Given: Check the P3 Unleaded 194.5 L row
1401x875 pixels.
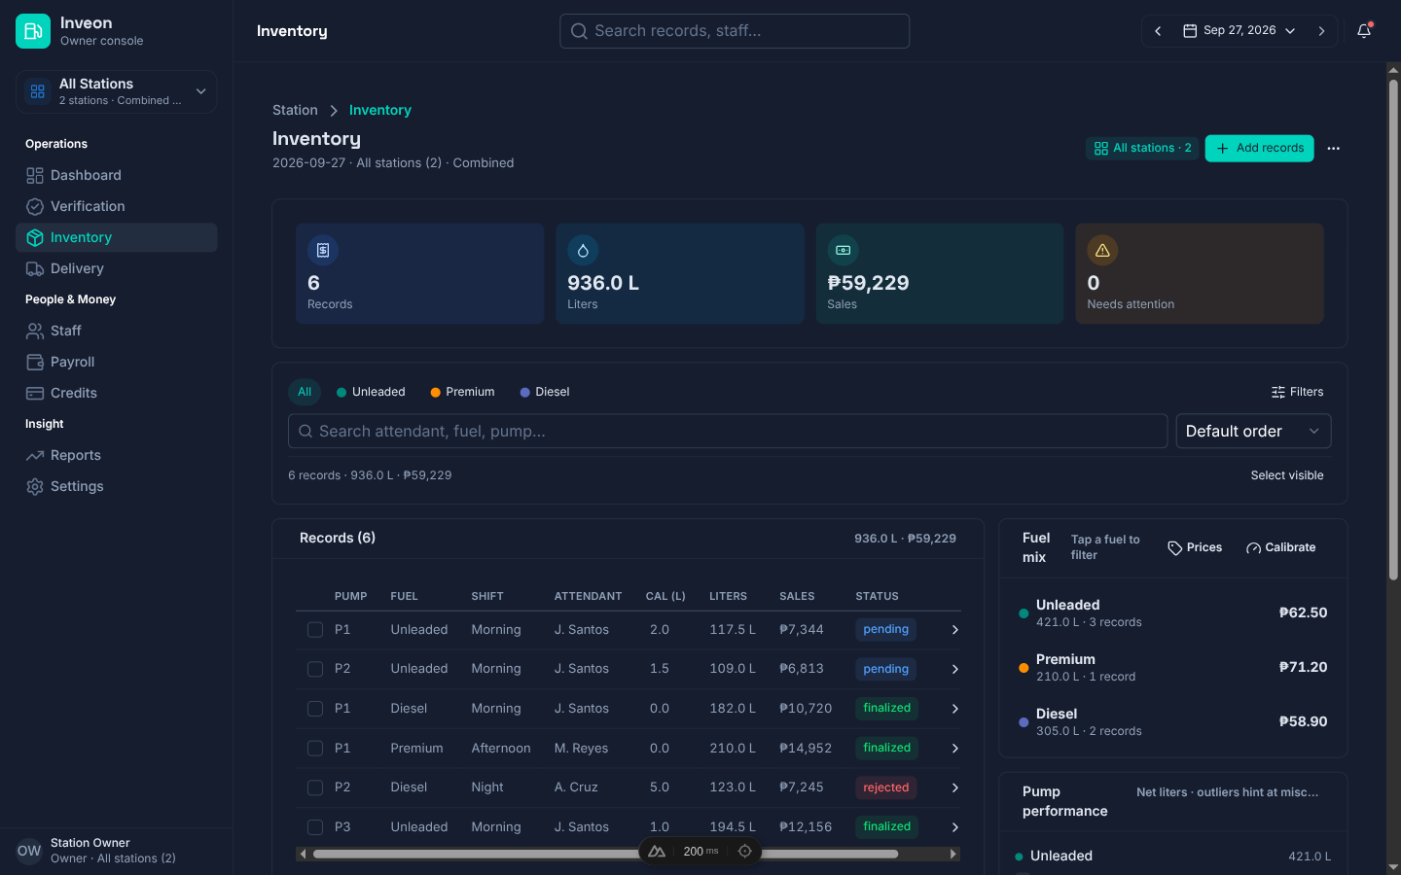Looking at the screenshot, I should (315, 827).
